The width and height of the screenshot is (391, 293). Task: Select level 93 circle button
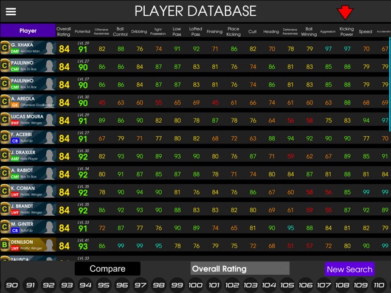click(x=67, y=284)
